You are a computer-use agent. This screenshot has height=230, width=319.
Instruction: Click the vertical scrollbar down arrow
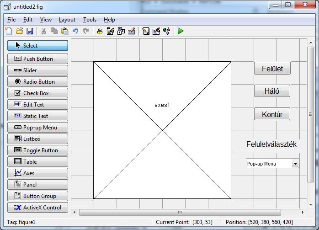311,204
